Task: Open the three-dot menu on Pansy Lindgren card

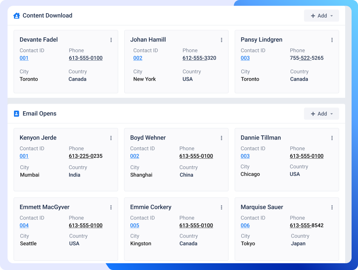Action: point(332,40)
